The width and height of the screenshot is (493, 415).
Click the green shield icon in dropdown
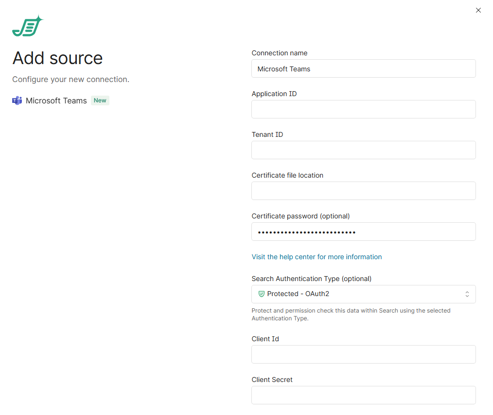(x=261, y=294)
